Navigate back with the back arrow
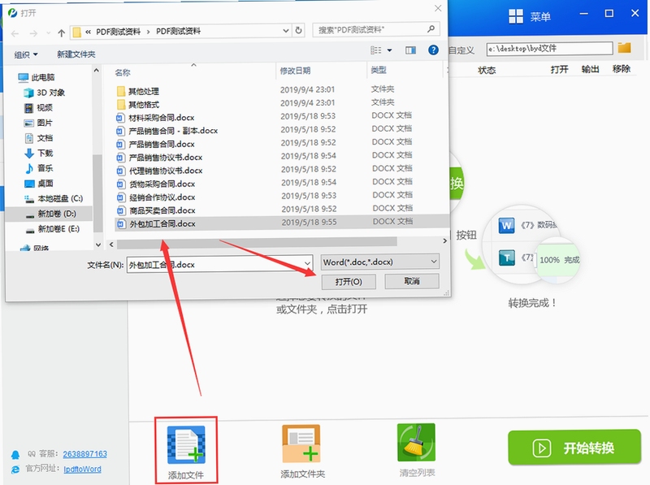This screenshot has height=485, width=650. click(15, 33)
